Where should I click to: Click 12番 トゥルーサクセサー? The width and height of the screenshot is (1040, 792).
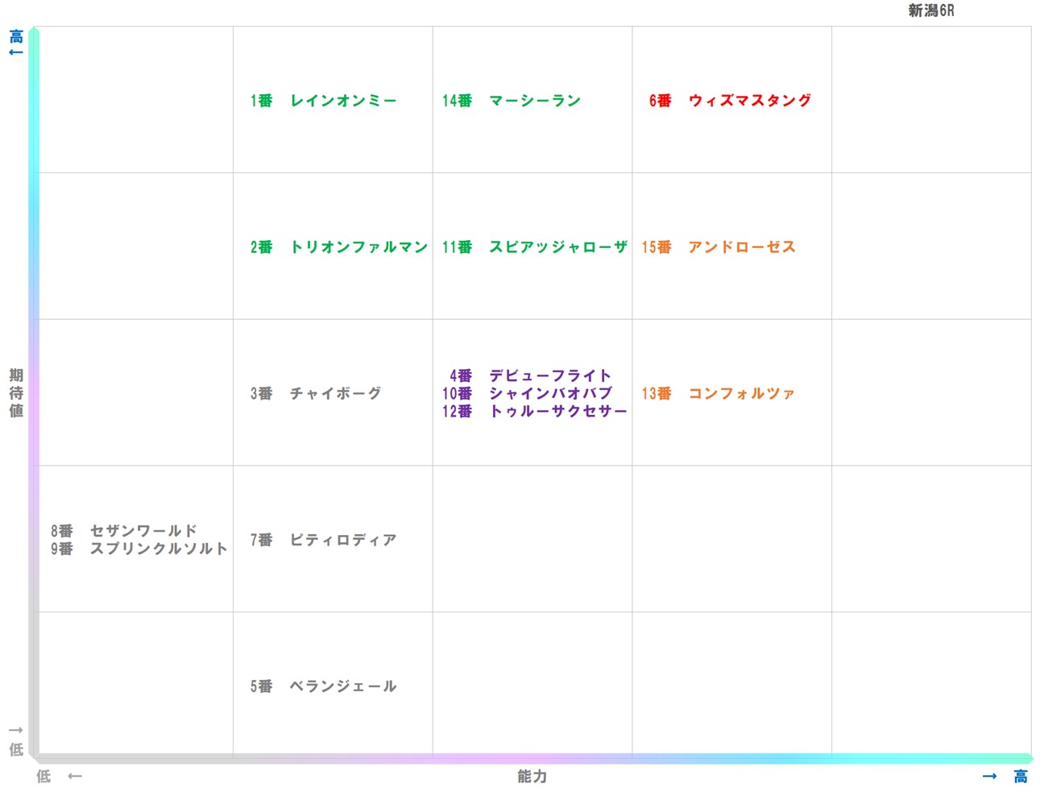[534, 412]
